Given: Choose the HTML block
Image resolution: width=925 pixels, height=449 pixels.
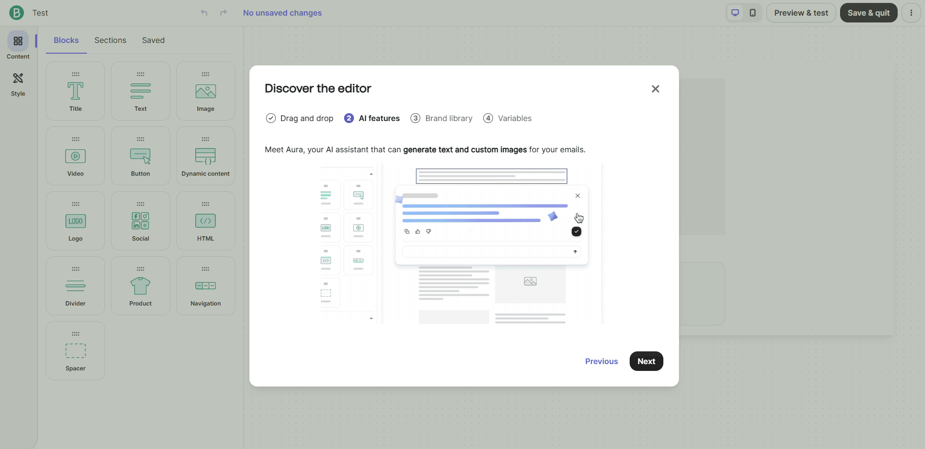Looking at the screenshot, I should tap(206, 221).
